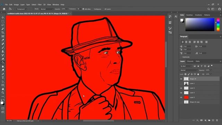Image resolution: width=222 pixels, height=125 pixels.
Task: Select the Dodge tool
Action: [3, 70]
